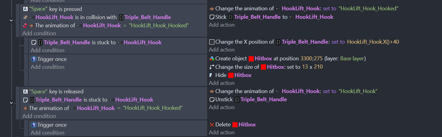Click the HookLift_Hook.X()+40 expression value
Viewport: 442px width, 137px height.
pyautogui.click(x=373, y=42)
